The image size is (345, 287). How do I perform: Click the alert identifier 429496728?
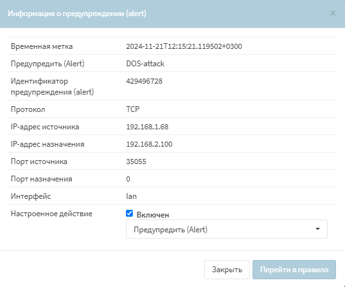(144, 81)
